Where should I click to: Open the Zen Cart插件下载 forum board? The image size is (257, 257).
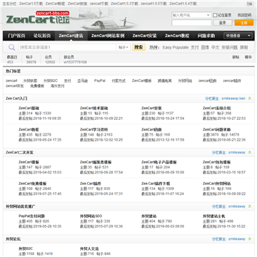click(156, 183)
